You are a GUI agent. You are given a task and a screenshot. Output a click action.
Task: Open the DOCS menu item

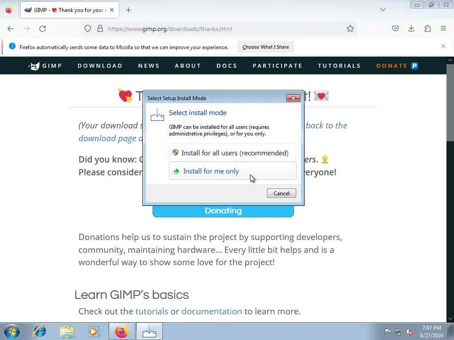227,66
